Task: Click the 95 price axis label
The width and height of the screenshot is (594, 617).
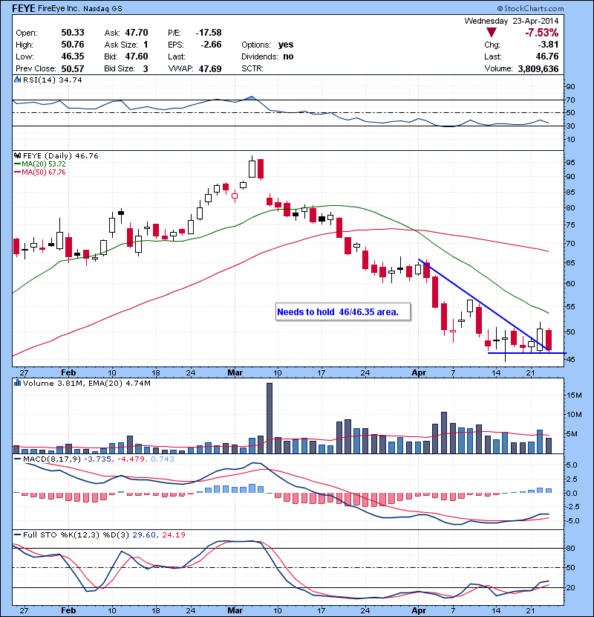Action: click(570, 163)
